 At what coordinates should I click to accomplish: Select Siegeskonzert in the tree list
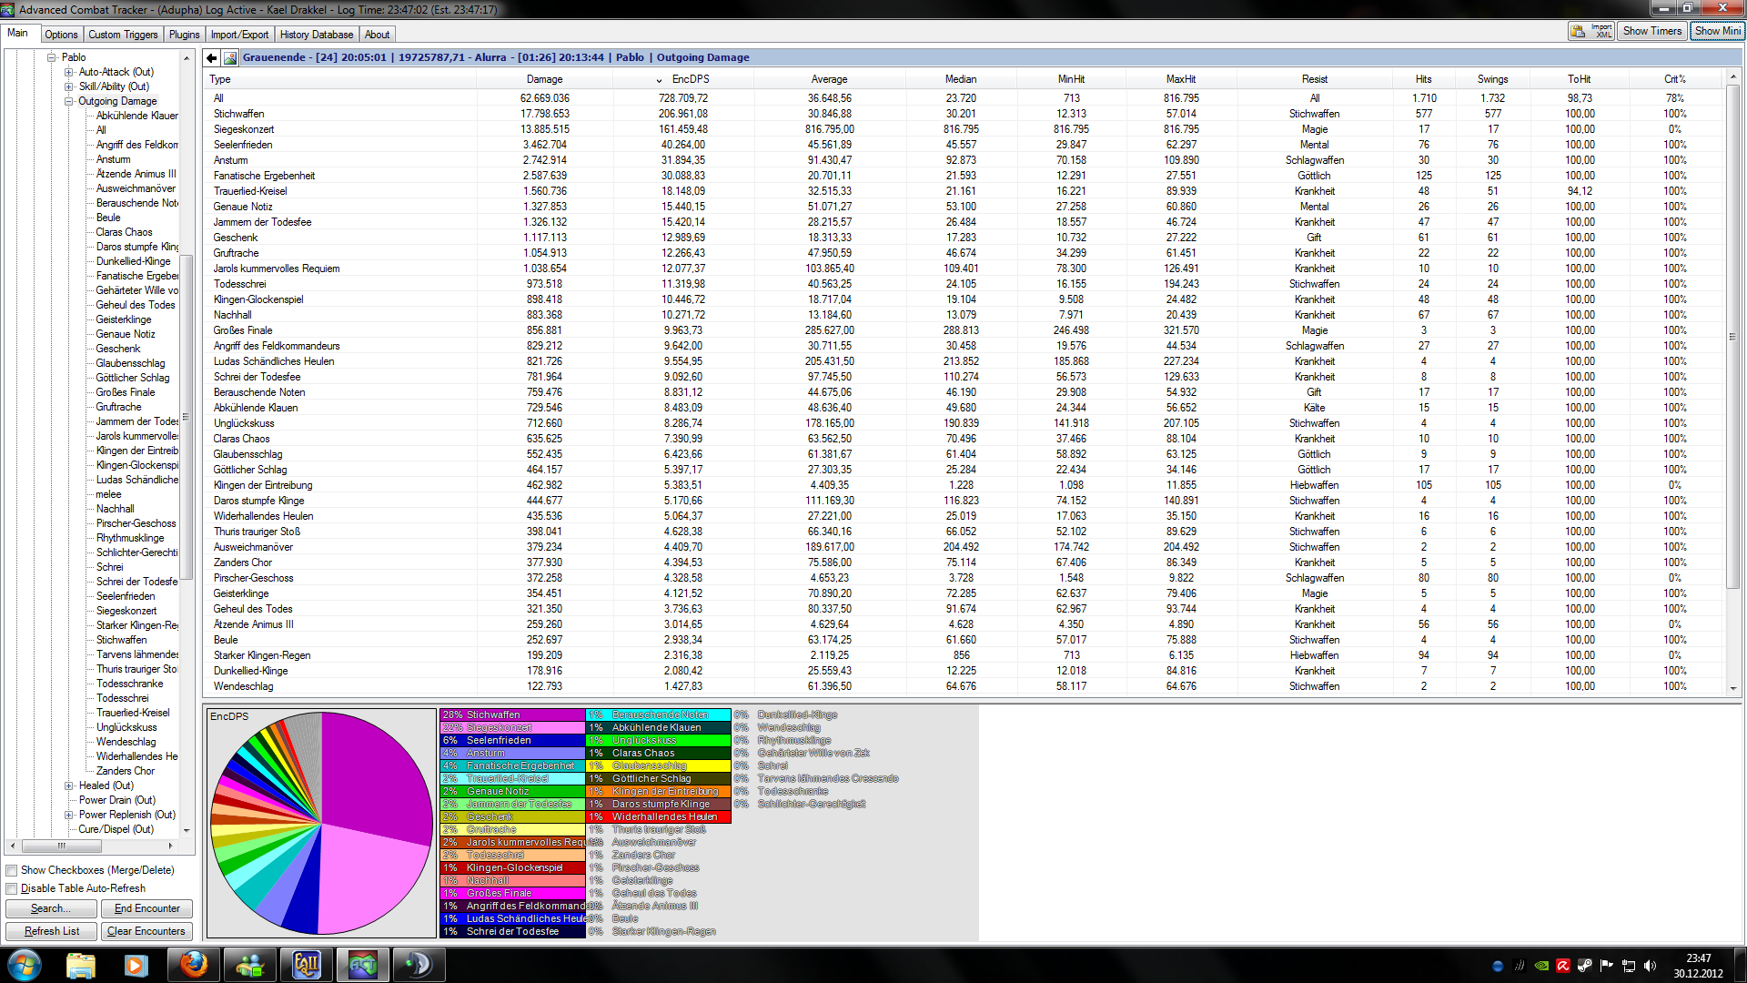(126, 611)
